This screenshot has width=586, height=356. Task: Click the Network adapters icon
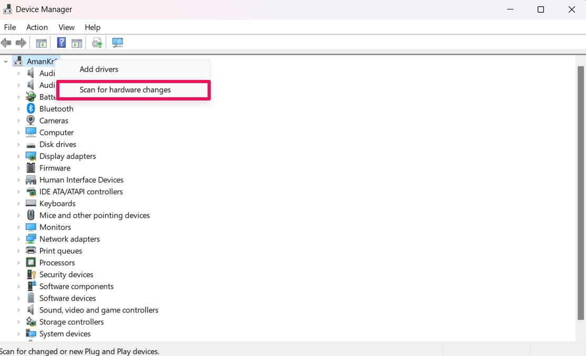(x=30, y=239)
